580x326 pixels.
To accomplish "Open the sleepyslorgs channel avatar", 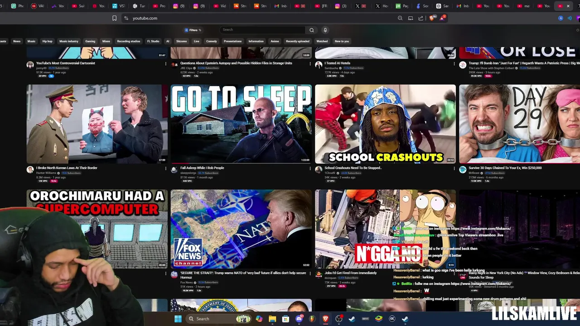I will (174, 169).
